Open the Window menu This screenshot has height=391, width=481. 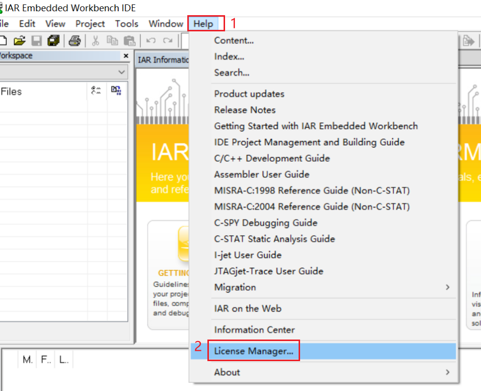pyautogui.click(x=166, y=24)
